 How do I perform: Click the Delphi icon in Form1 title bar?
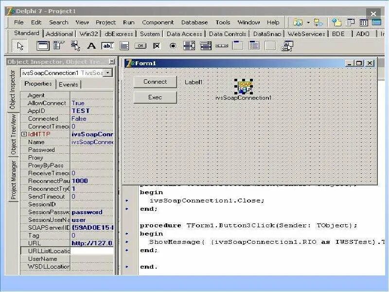(x=130, y=63)
